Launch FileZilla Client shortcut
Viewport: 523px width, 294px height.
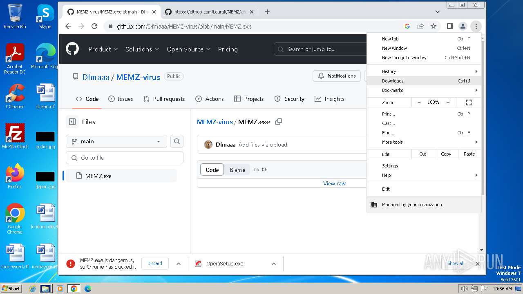coord(15,136)
